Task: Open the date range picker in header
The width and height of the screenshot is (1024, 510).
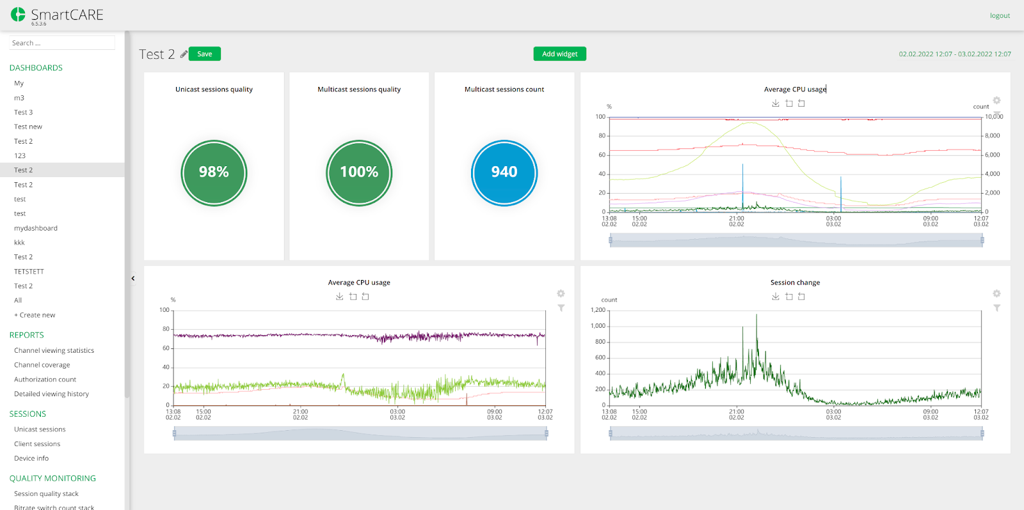Action: coord(954,54)
